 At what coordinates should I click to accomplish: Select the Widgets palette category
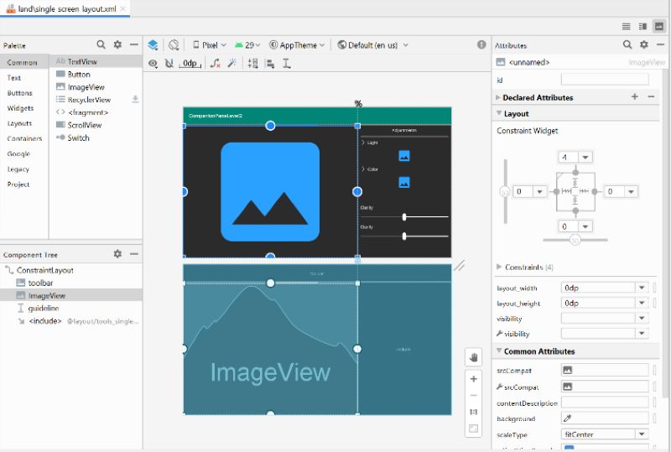[x=20, y=108]
